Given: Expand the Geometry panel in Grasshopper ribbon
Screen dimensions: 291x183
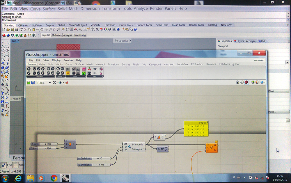Looking at the screenshot, I should pos(54,77).
